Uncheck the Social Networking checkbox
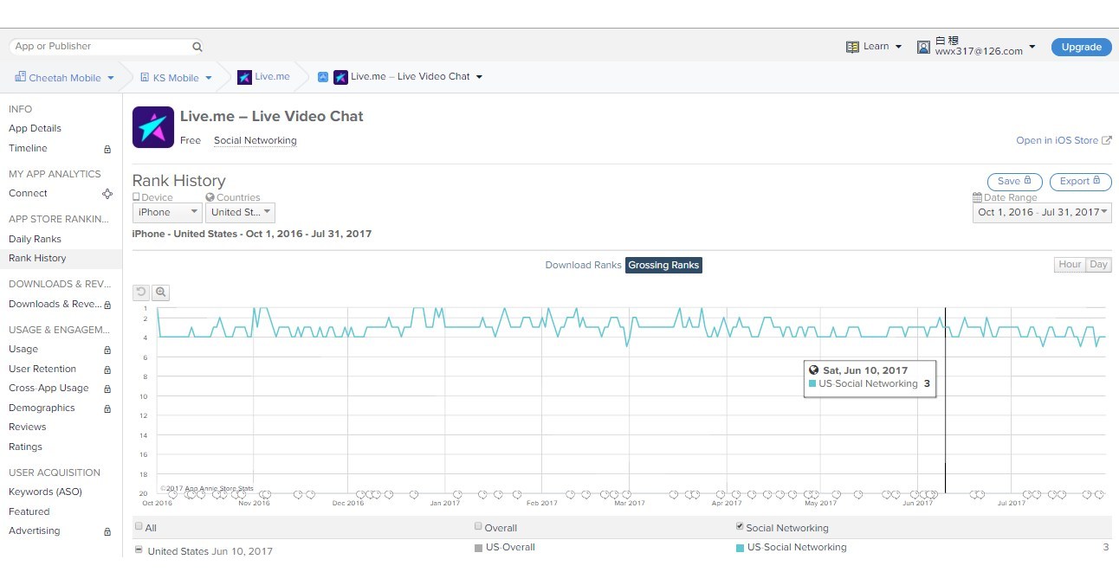Viewport: 1119px width, 585px height. click(739, 526)
